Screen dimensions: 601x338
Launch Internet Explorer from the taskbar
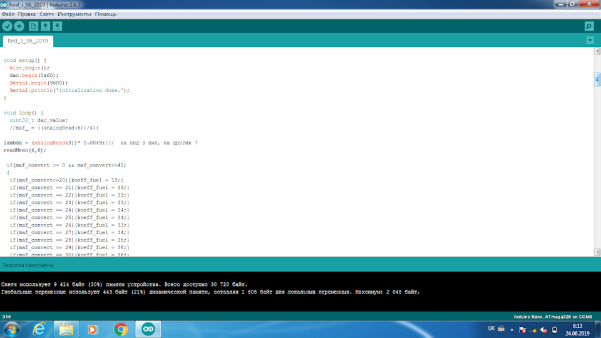tap(39, 329)
